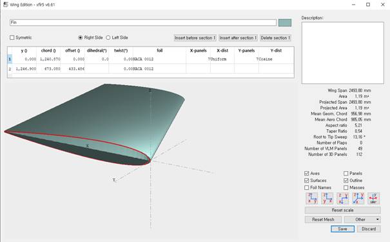Click the Cosine Y-dist cell
390x242 pixels.
coord(276,59)
